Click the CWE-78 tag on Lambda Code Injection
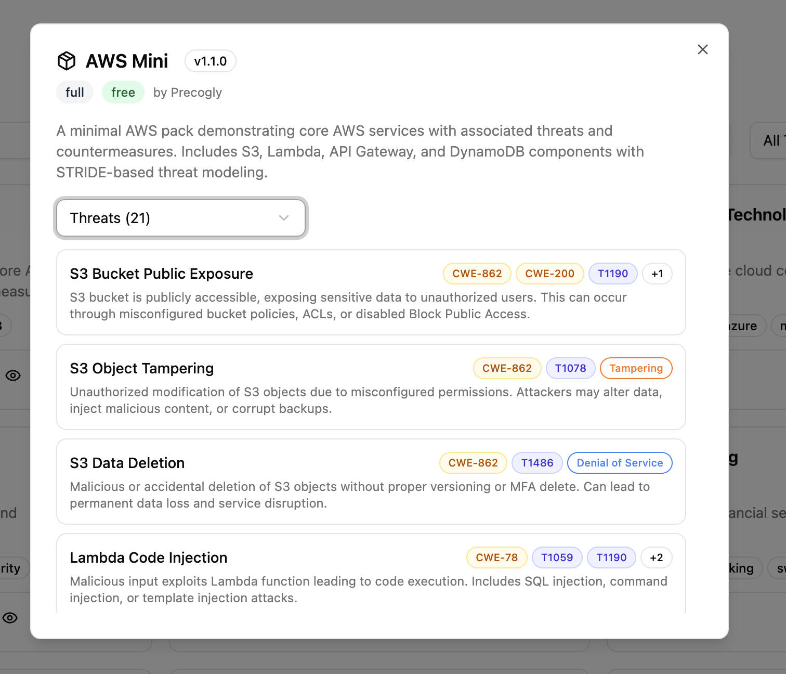 [496, 557]
